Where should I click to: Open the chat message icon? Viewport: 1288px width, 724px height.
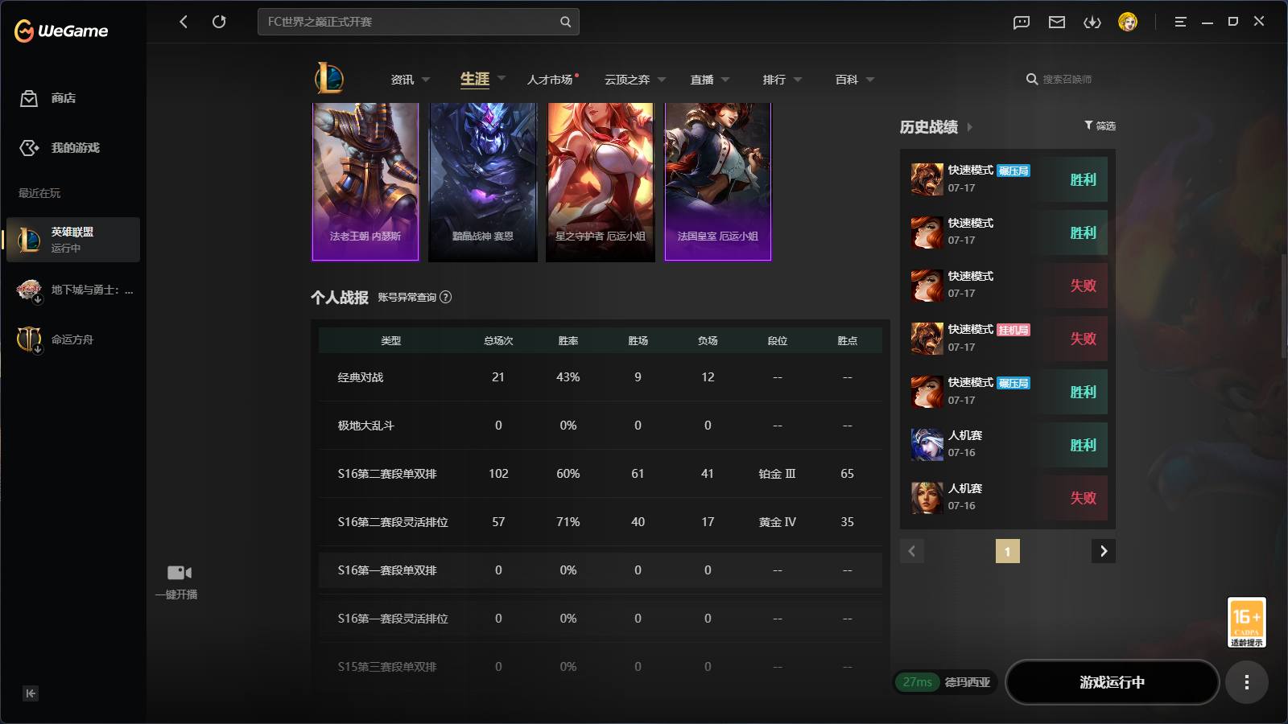[x=1022, y=23]
